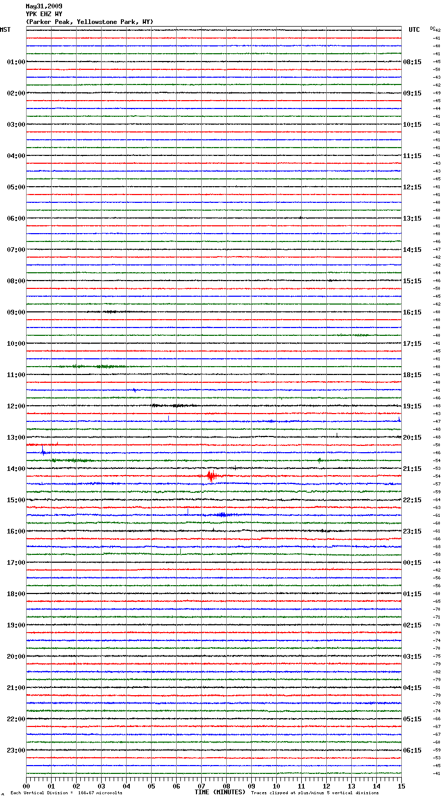
Task: Click the '14:00' MST time label
Action: 16,469
